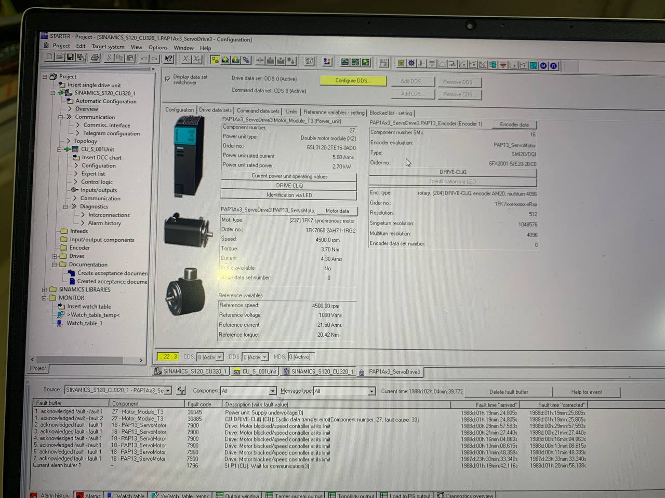Click the Save project floppy disk icon
The image size is (665, 498).
pyautogui.click(x=70, y=58)
